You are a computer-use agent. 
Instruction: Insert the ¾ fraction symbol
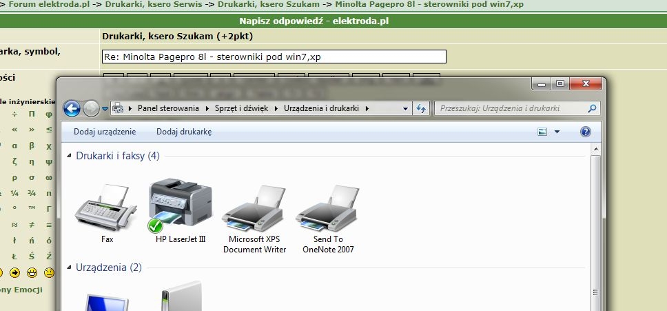[x=32, y=193]
